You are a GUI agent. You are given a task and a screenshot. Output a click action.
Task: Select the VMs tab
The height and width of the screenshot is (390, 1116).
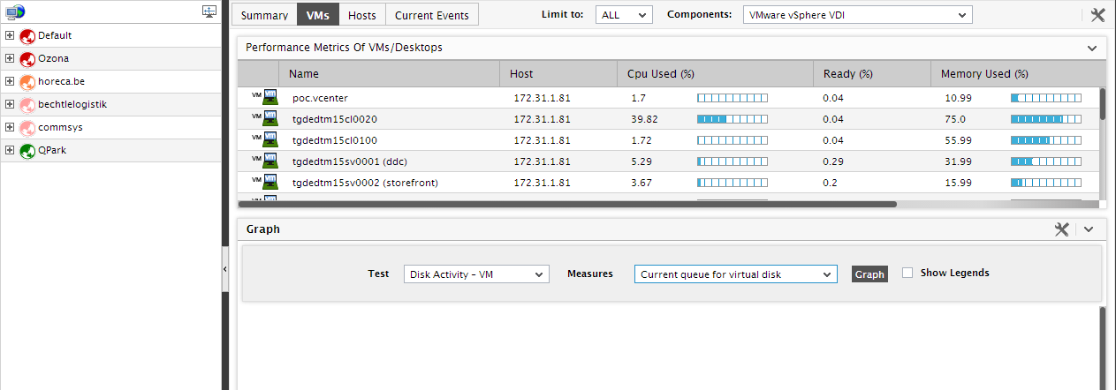tap(318, 15)
